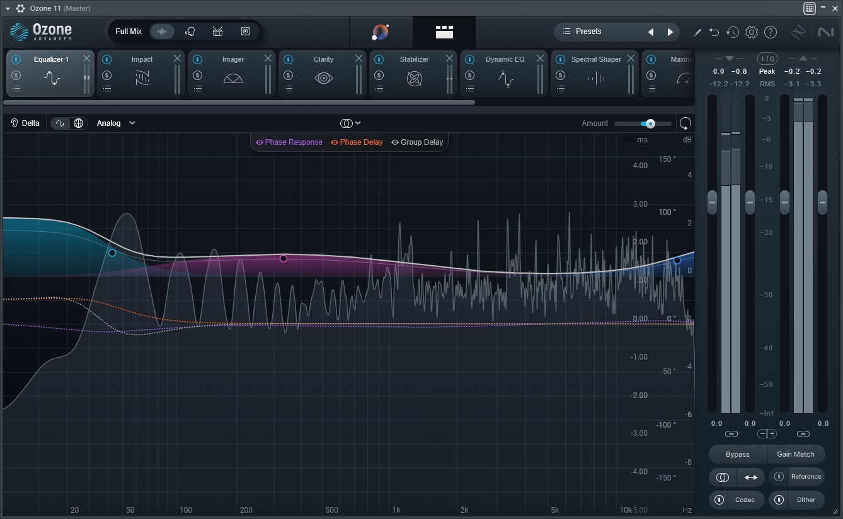Select the Stabilizer module icon
The height and width of the screenshot is (519, 843).
[x=415, y=79]
